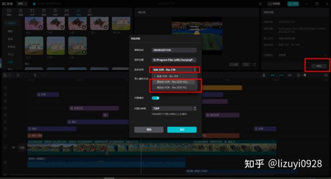Click the Split tool in timeline toolbar
Viewport: 331px width, 179px height.
tap(35, 75)
